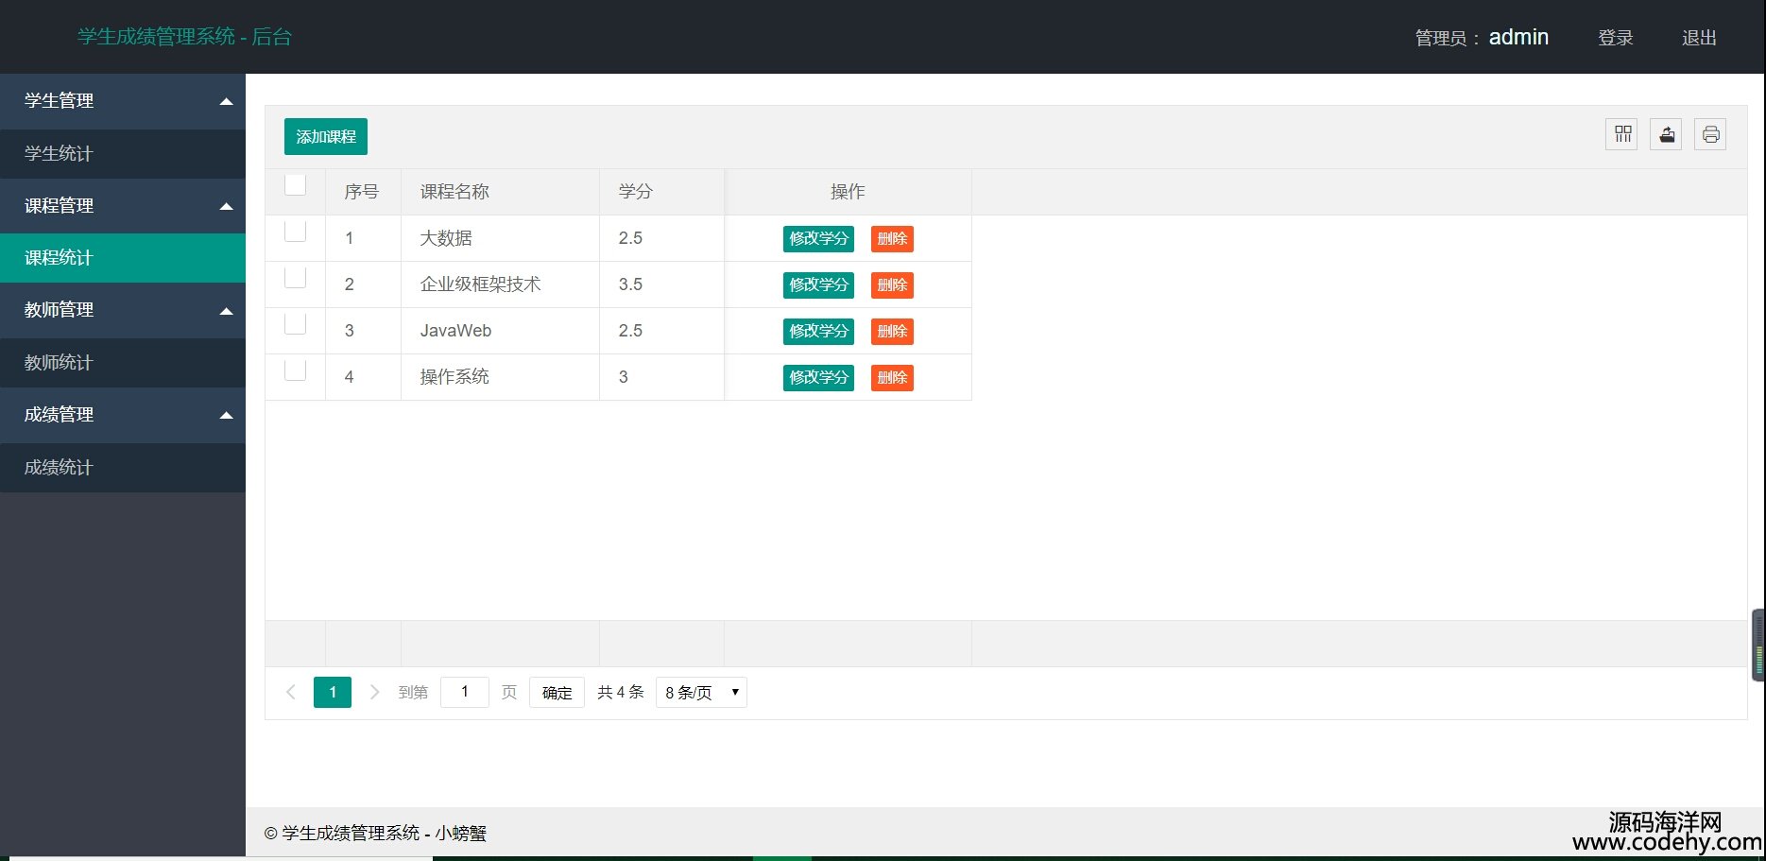Check the 企业级框架技术 row checkbox
Screen dimensions: 1766x861
pos(296,277)
